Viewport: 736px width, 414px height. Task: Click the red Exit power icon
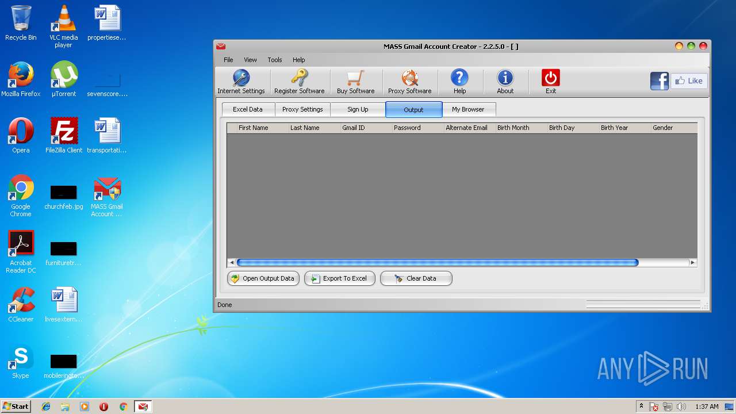point(551,78)
